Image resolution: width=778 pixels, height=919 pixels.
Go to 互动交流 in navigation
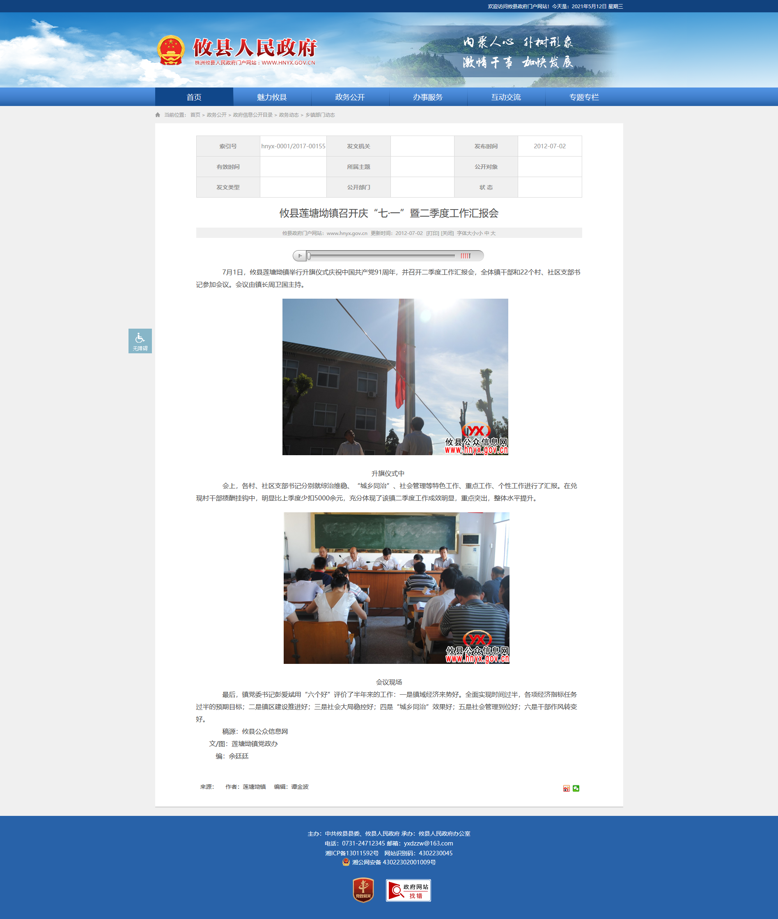(506, 97)
